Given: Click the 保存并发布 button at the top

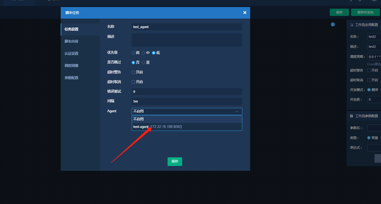Looking at the screenshot, I should point(365,12).
